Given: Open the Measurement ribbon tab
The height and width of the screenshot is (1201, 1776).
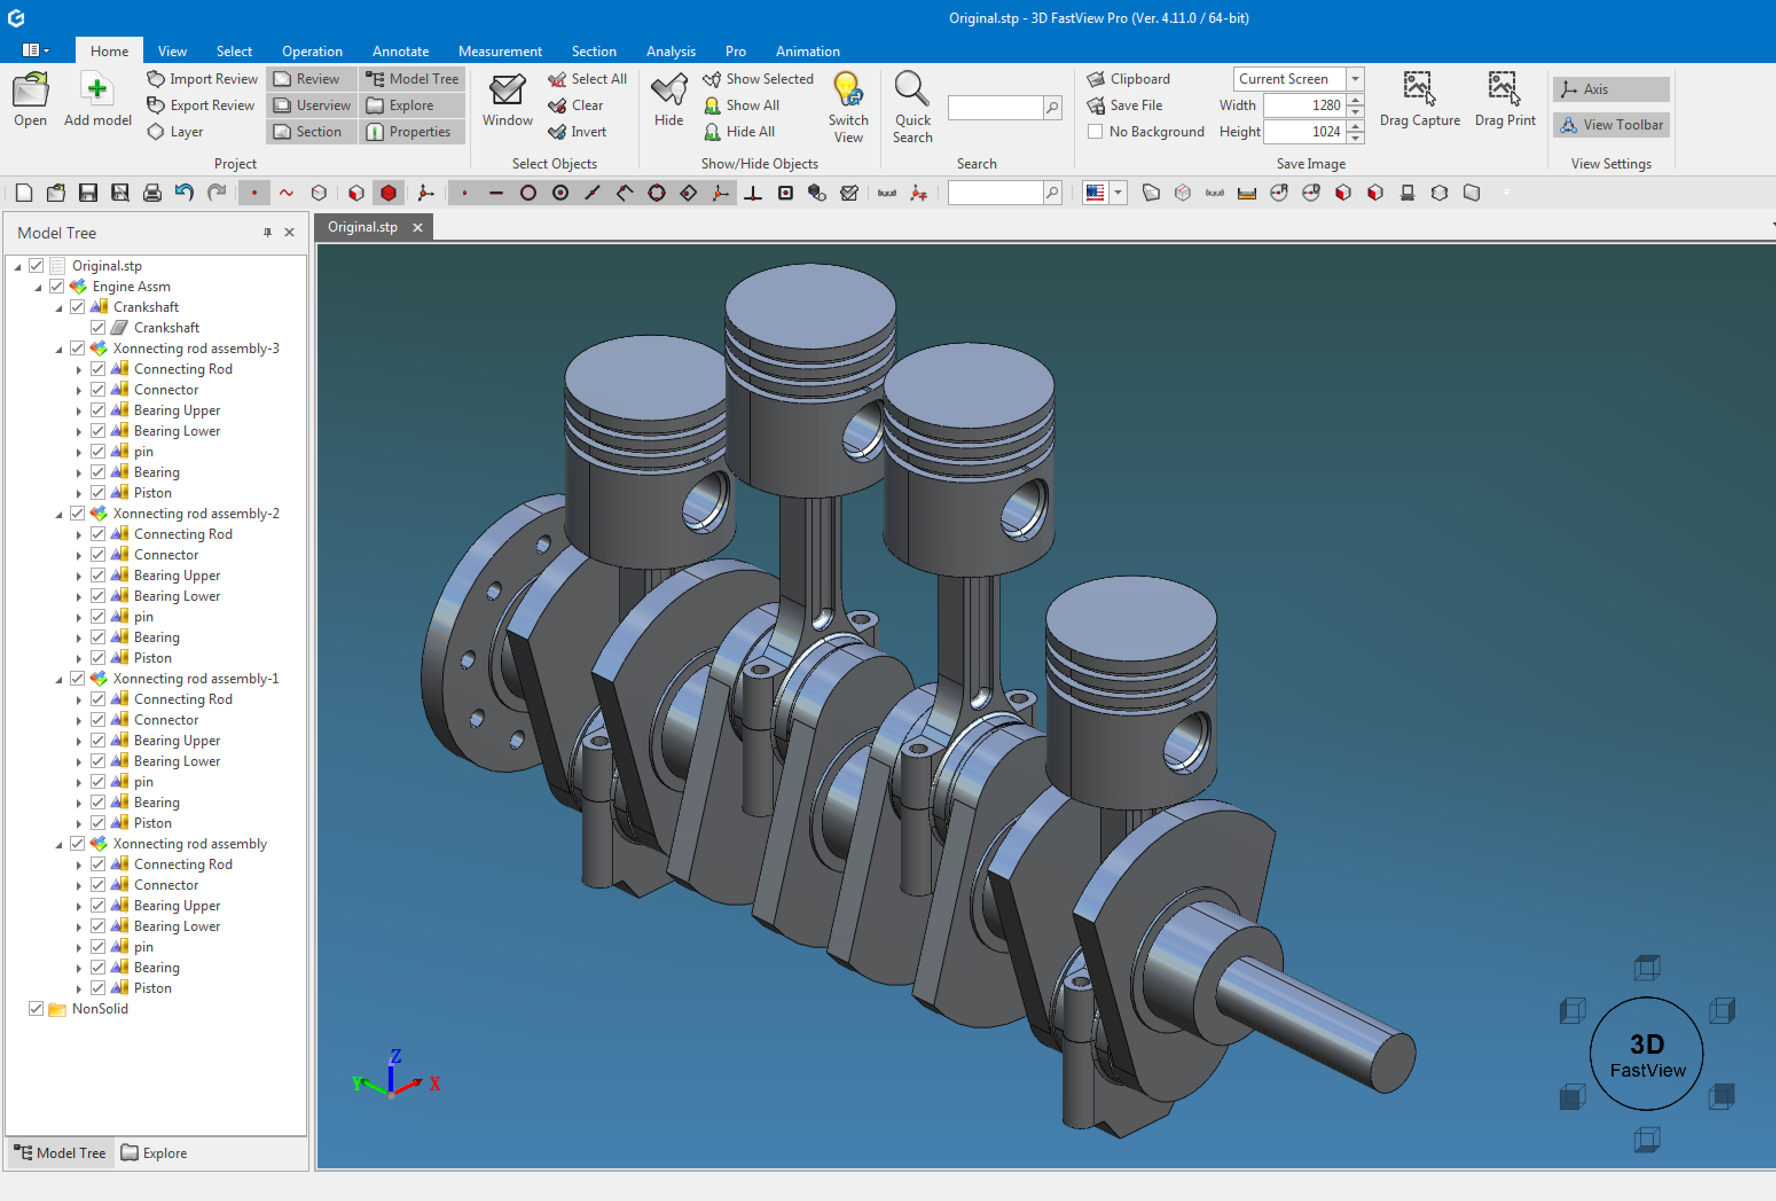Looking at the screenshot, I should [x=500, y=51].
